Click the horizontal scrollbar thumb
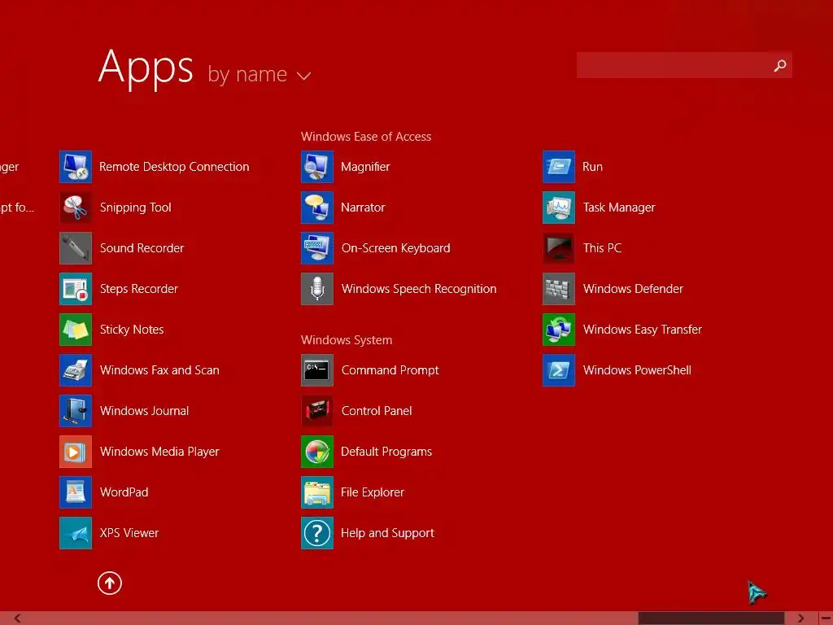Image resolution: width=833 pixels, height=625 pixels. pos(711,618)
